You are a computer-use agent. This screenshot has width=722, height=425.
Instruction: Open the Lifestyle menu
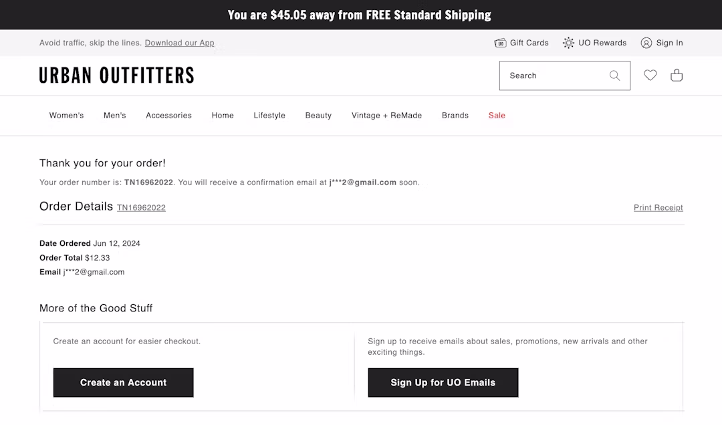[269, 116]
